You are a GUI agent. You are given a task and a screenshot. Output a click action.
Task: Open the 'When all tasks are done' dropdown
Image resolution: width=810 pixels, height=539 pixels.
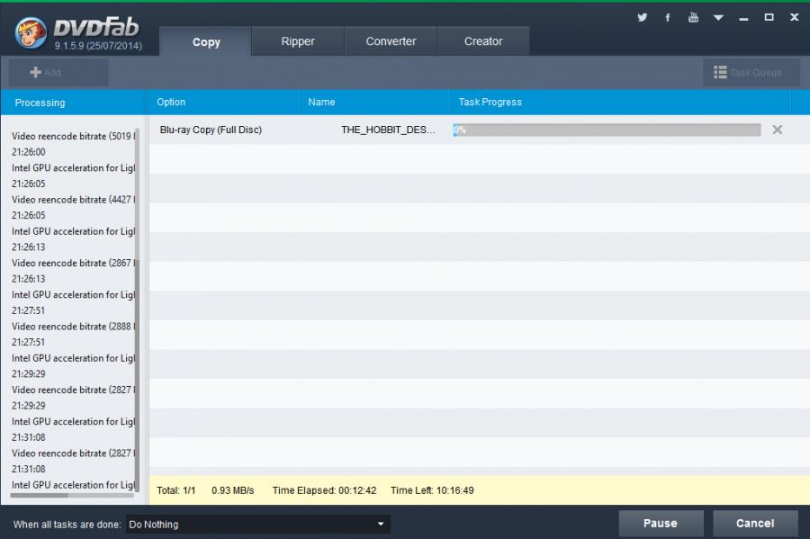pyautogui.click(x=257, y=524)
